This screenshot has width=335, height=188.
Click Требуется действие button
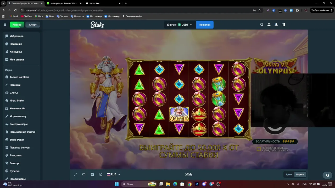coord(322,10)
